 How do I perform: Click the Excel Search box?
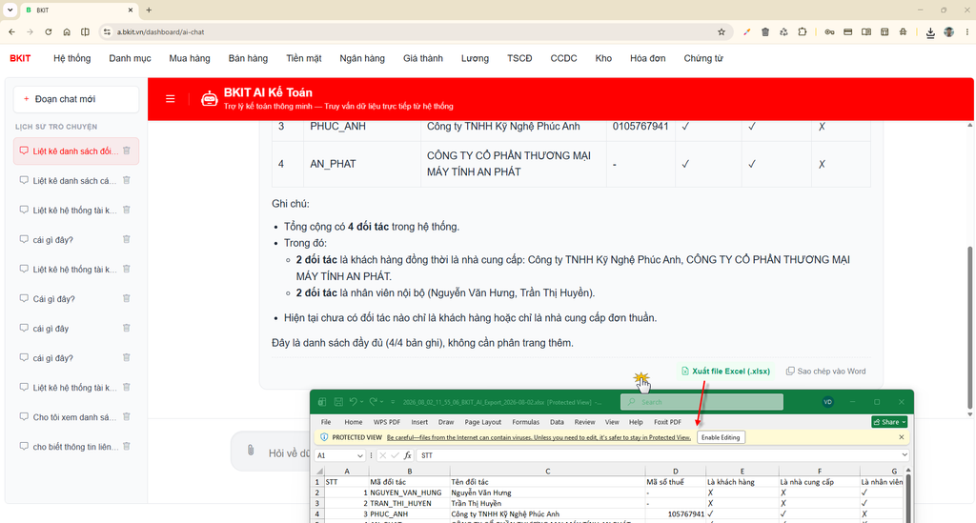[701, 402]
